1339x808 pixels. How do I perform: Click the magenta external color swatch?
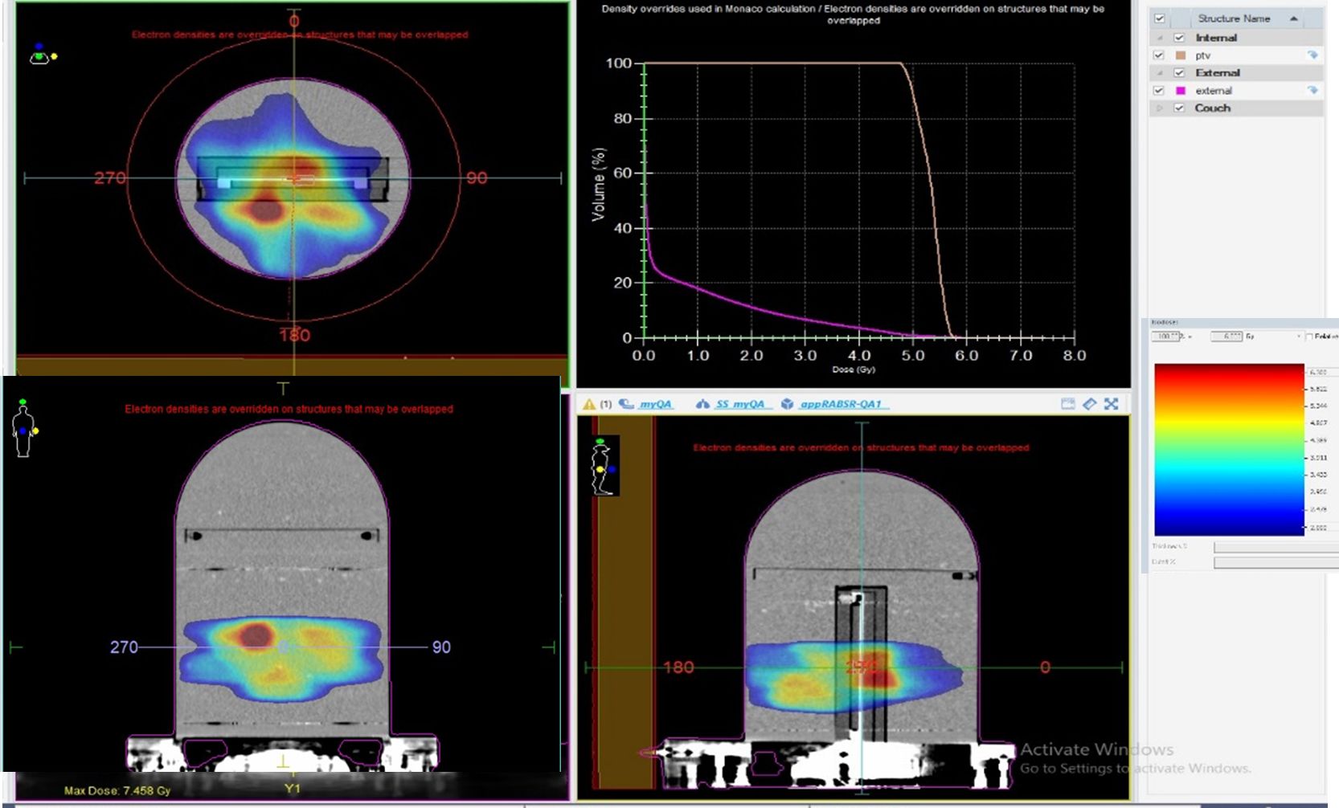[x=1181, y=91]
